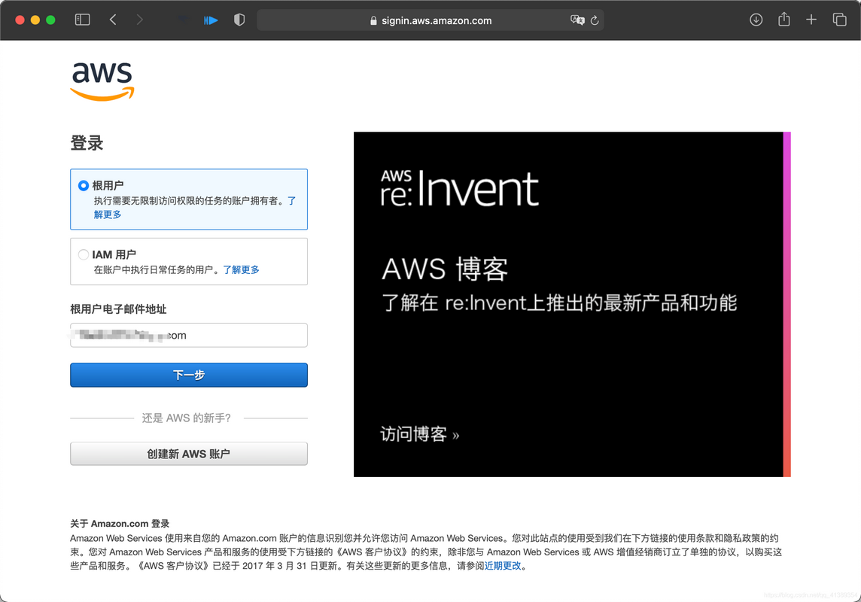Viewport: 861px width, 602px height.
Task: Click the 还是 AWS 的新手? text
Action: click(x=187, y=418)
